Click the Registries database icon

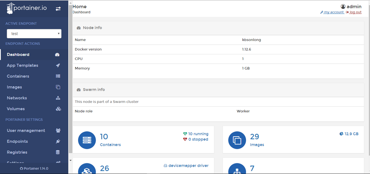(x=58, y=152)
